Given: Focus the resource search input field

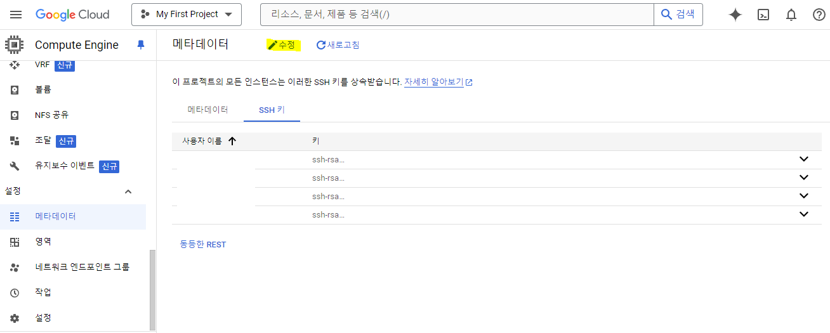Looking at the screenshot, I should (457, 14).
